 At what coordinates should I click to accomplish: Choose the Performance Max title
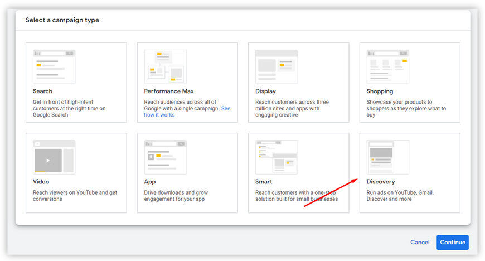pos(169,91)
